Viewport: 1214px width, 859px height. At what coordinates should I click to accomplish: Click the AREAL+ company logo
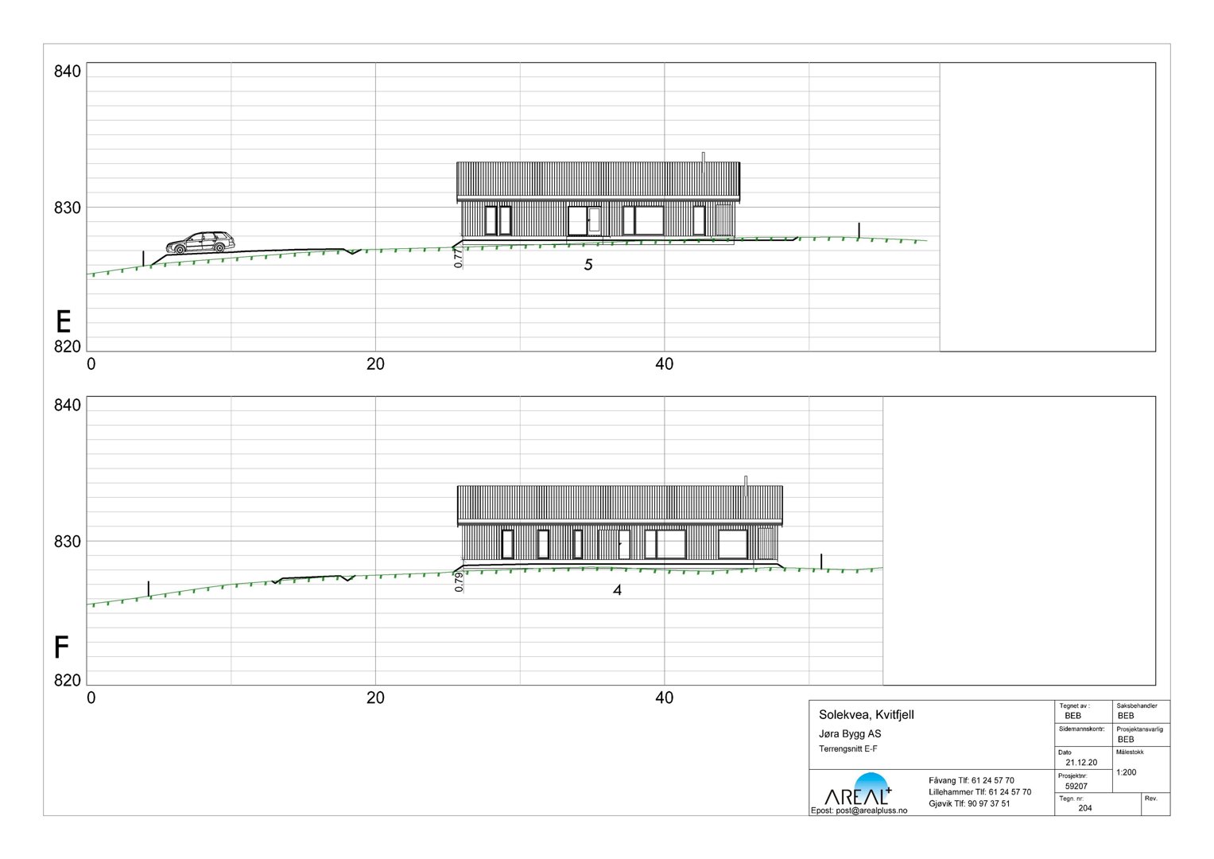(859, 791)
